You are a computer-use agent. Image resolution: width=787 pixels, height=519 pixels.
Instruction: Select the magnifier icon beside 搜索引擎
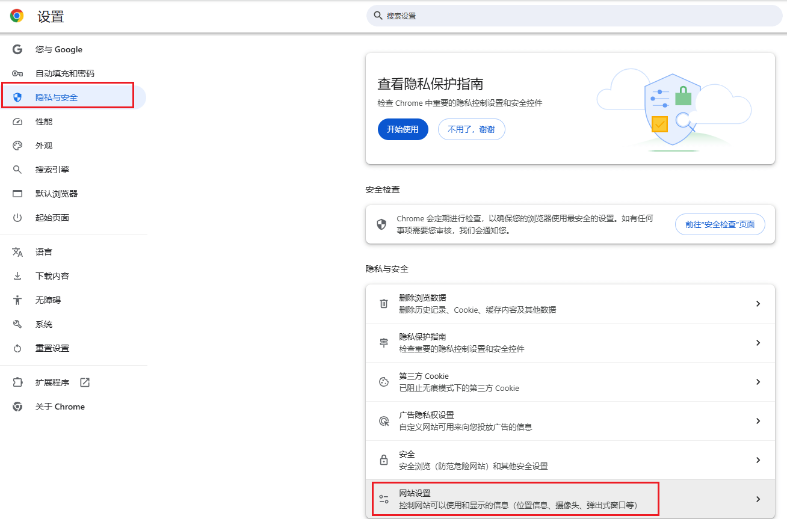pos(17,169)
